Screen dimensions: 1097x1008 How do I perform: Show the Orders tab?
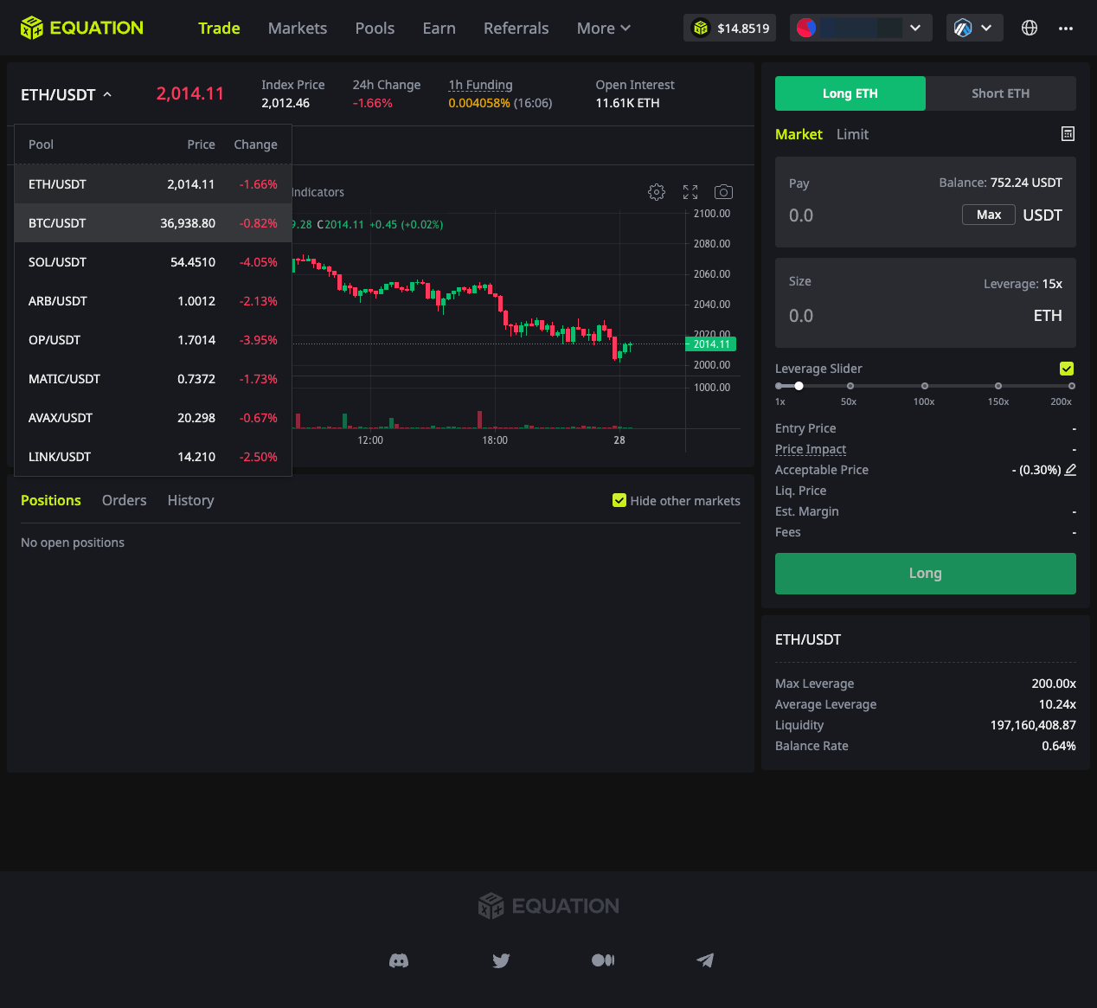pos(124,500)
